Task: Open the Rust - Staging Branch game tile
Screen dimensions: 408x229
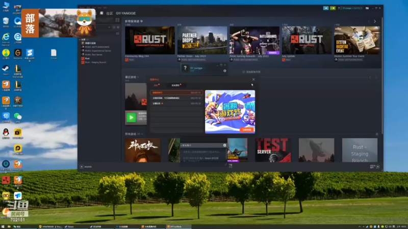Action: (x=360, y=150)
